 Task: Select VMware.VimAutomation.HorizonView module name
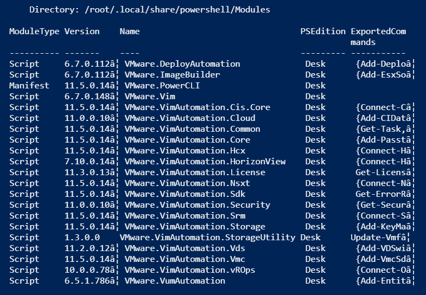coord(205,162)
